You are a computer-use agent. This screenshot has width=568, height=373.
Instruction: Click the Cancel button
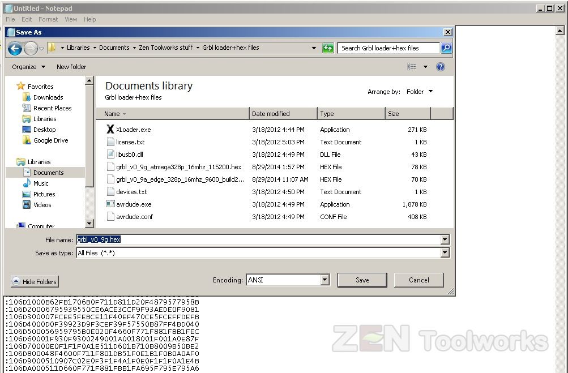coord(418,280)
